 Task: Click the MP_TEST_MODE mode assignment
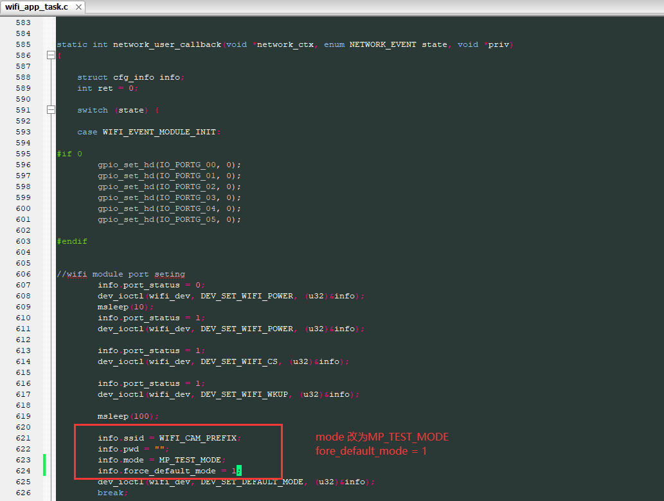pyautogui.click(x=162, y=460)
